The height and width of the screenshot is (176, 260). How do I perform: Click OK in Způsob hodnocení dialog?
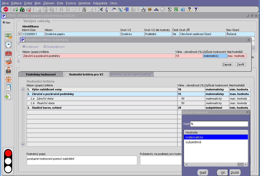223,173
